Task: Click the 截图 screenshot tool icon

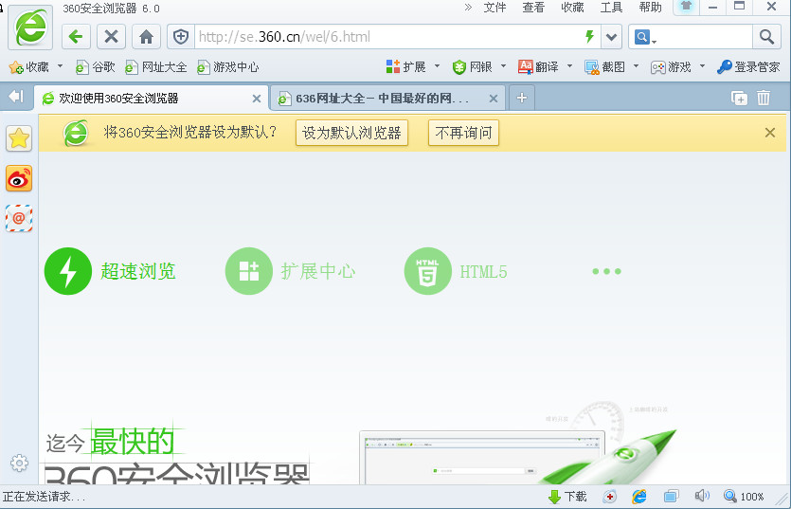Action: point(604,66)
